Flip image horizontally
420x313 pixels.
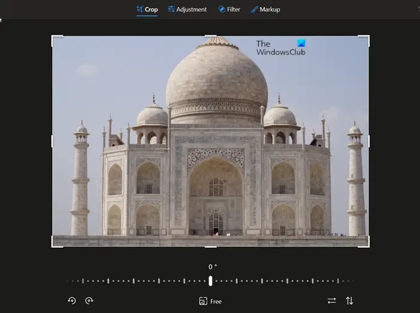click(331, 300)
